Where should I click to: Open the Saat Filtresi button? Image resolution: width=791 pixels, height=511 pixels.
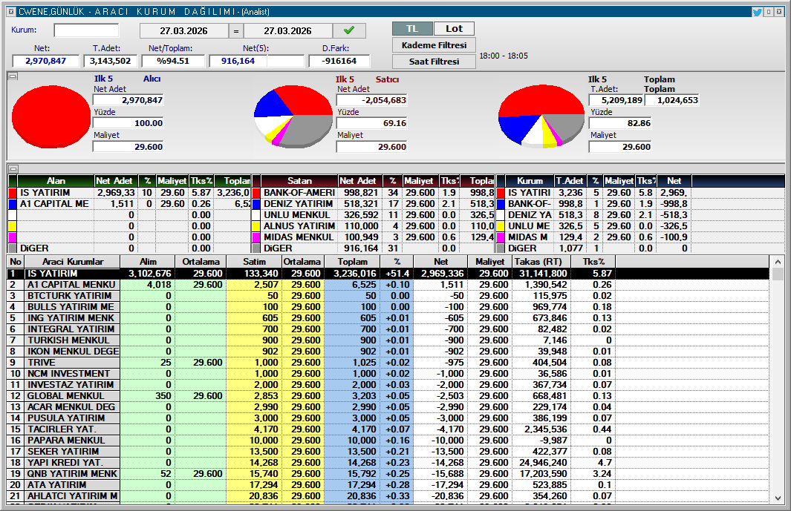434,62
